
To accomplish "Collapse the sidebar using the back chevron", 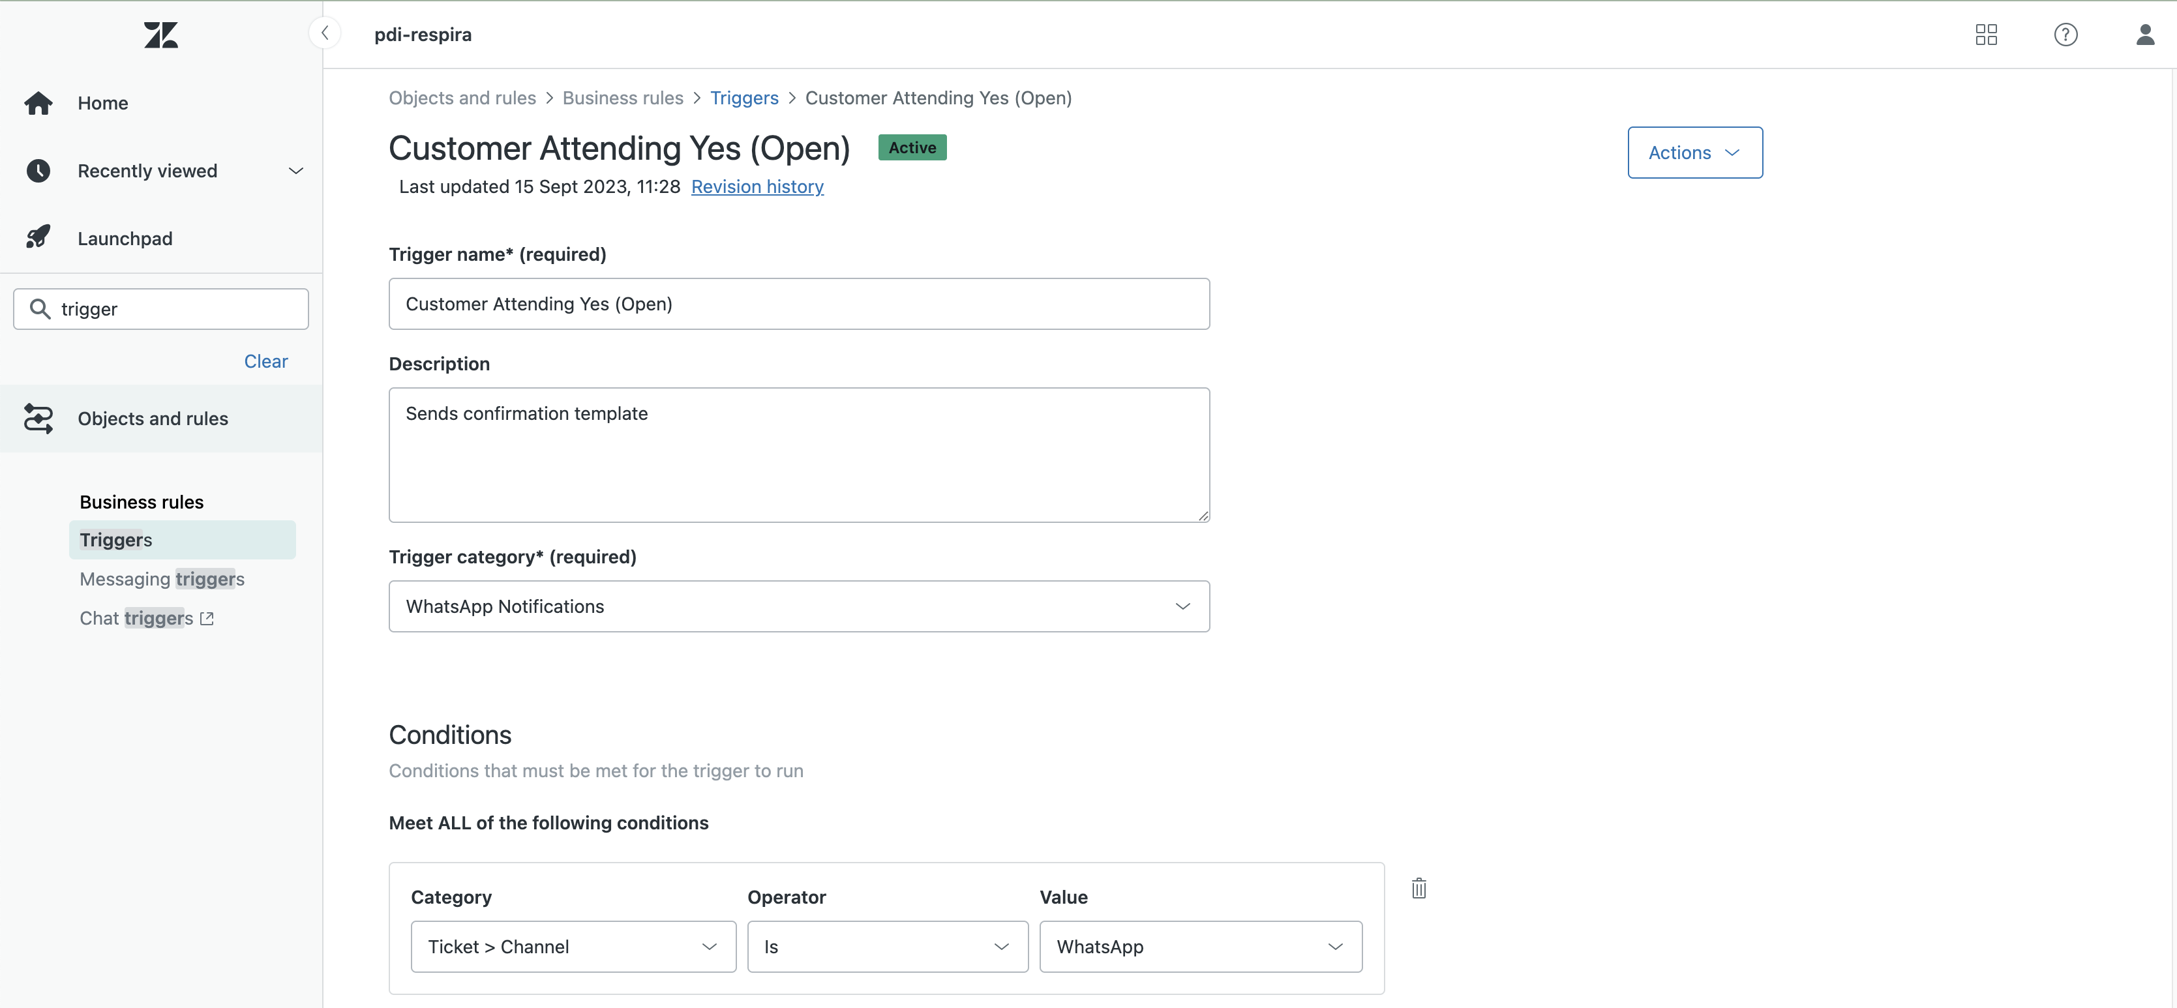I will pyautogui.click(x=325, y=32).
